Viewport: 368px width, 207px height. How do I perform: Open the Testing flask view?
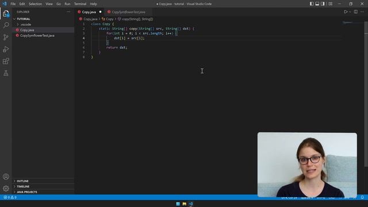click(x=6, y=73)
